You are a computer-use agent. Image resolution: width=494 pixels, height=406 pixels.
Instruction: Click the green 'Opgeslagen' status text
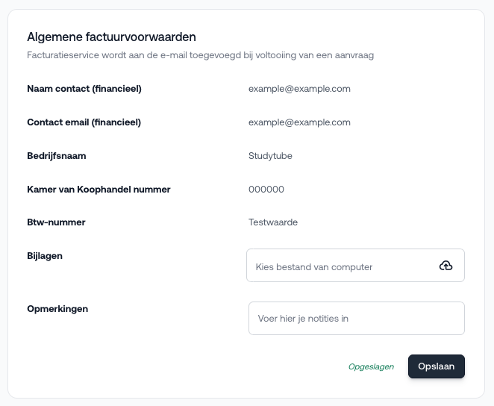pyautogui.click(x=371, y=366)
